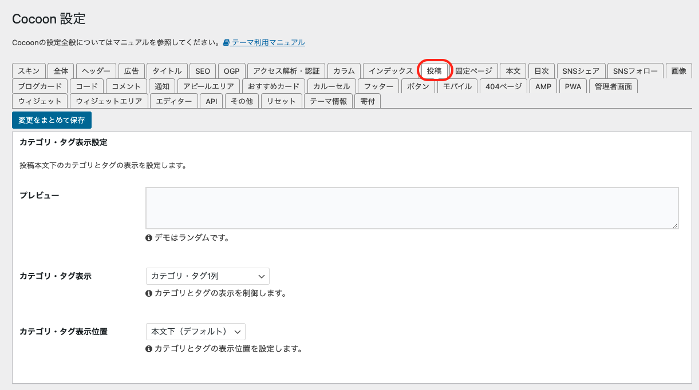This screenshot has width=699, height=390.
Task: Select the 寄付 tab
Action: tap(368, 101)
